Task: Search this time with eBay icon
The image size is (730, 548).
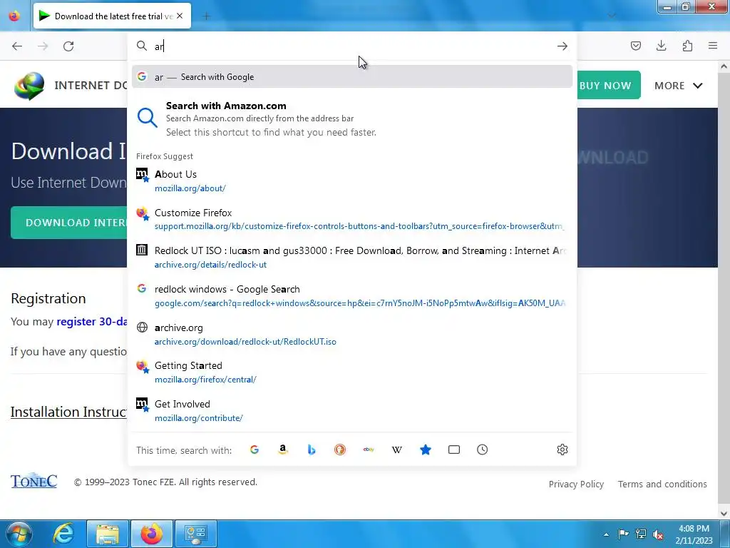Action: coord(369,450)
